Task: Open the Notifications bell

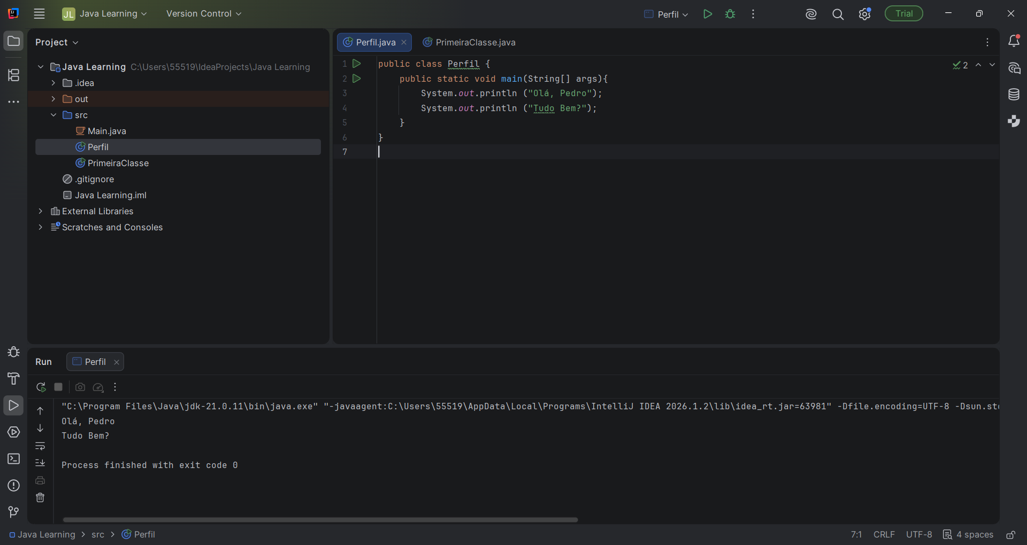Action: [x=1014, y=41]
